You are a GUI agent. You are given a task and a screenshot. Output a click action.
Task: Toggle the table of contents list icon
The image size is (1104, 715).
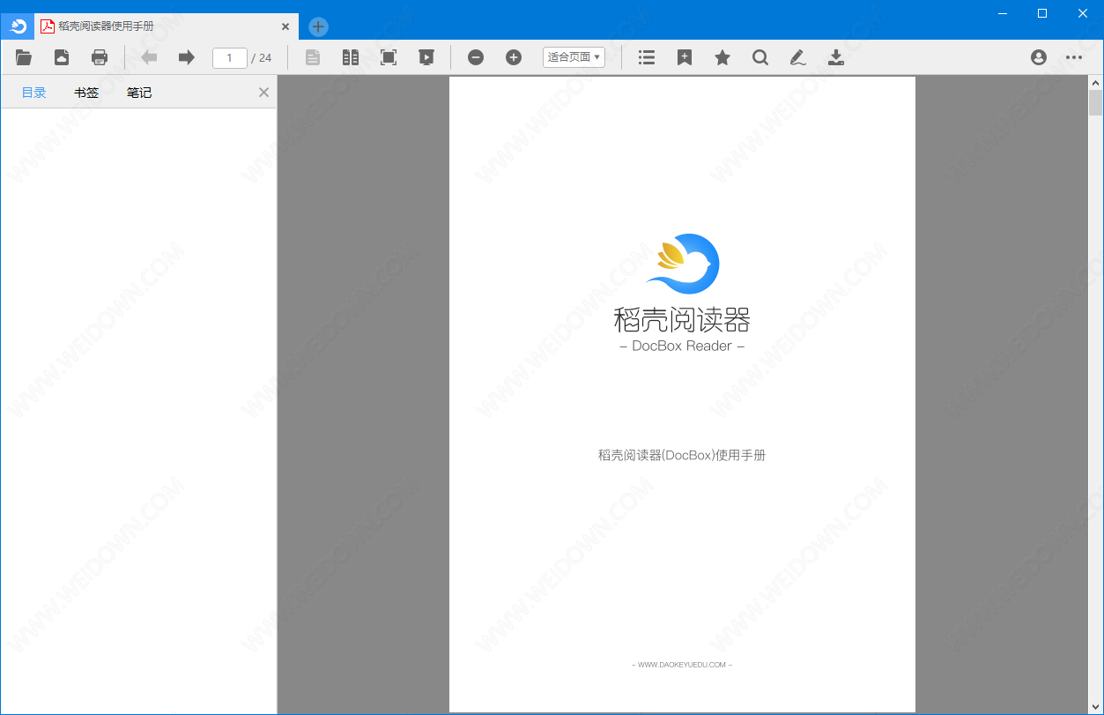[647, 57]
